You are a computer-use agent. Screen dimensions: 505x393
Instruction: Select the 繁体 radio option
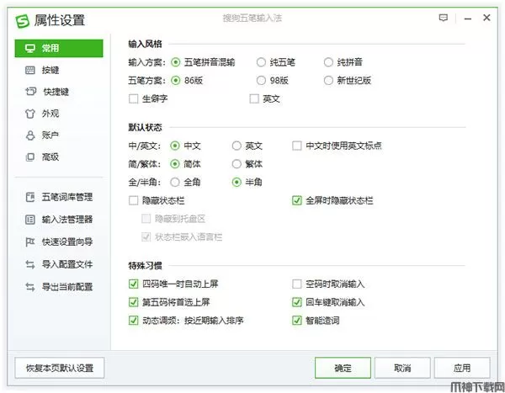point(237,164)
